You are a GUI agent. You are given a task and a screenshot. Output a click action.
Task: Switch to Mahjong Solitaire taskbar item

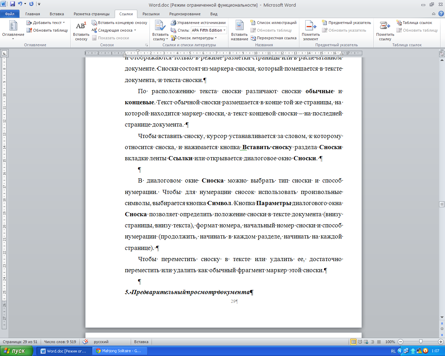click(x=120, y=351)
